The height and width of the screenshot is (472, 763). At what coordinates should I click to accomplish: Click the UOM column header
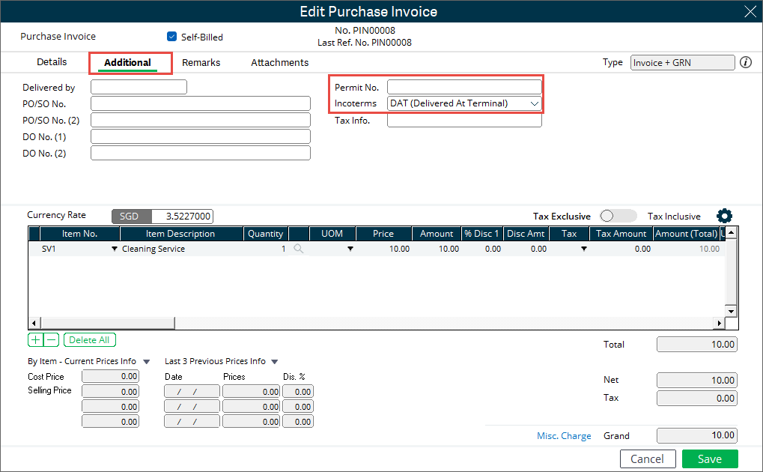tap(332, 234)
